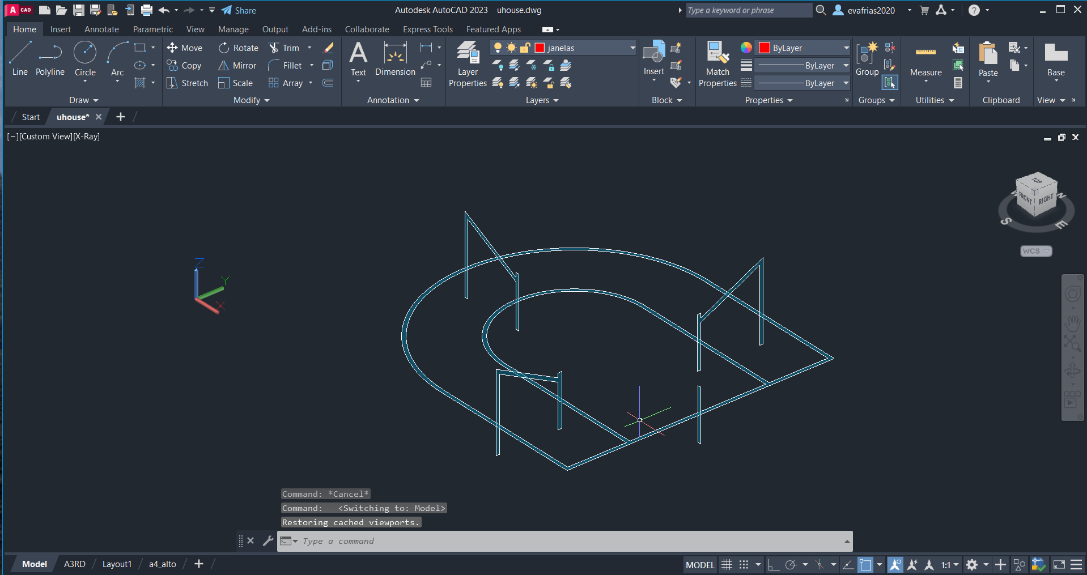Toggle object snap in status bar
Viewport: 1087px width, 575px height.
[865, 565]
